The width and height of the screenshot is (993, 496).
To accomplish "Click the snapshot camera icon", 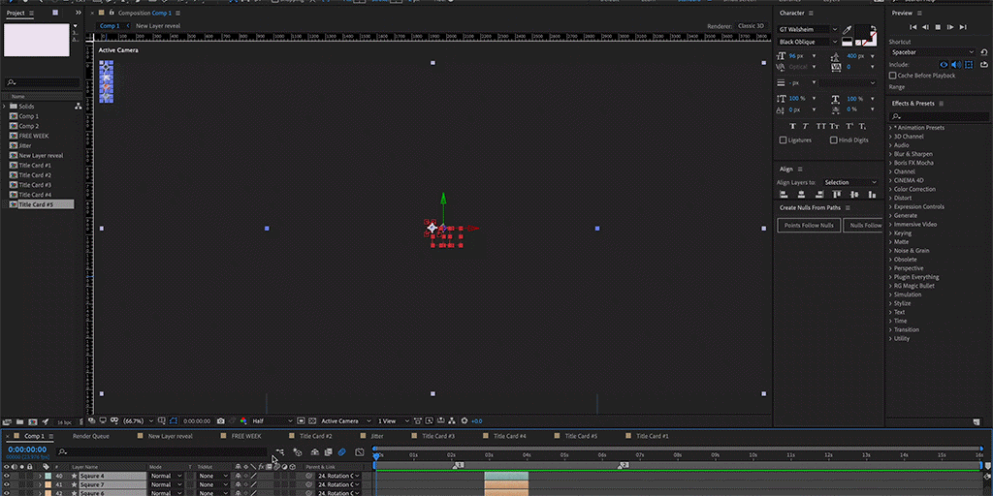I will point(221,421).
